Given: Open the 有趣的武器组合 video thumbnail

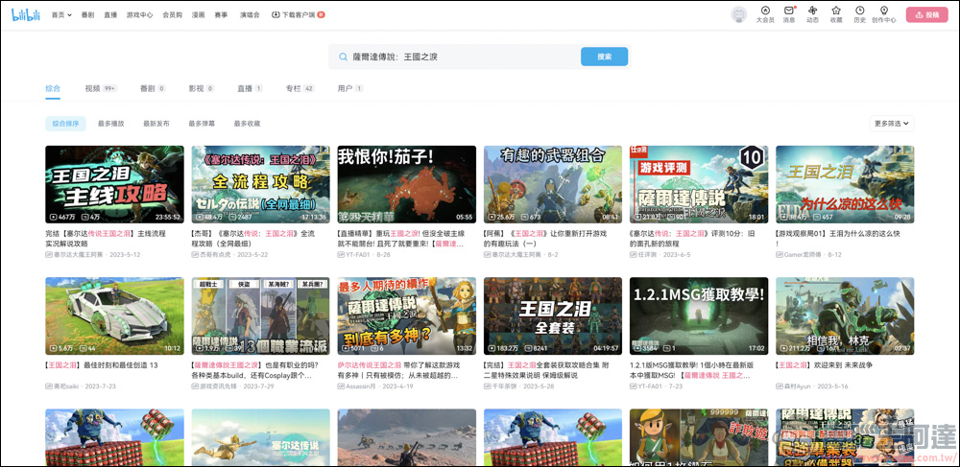Looking at the screenshot, I should [552, 184].
